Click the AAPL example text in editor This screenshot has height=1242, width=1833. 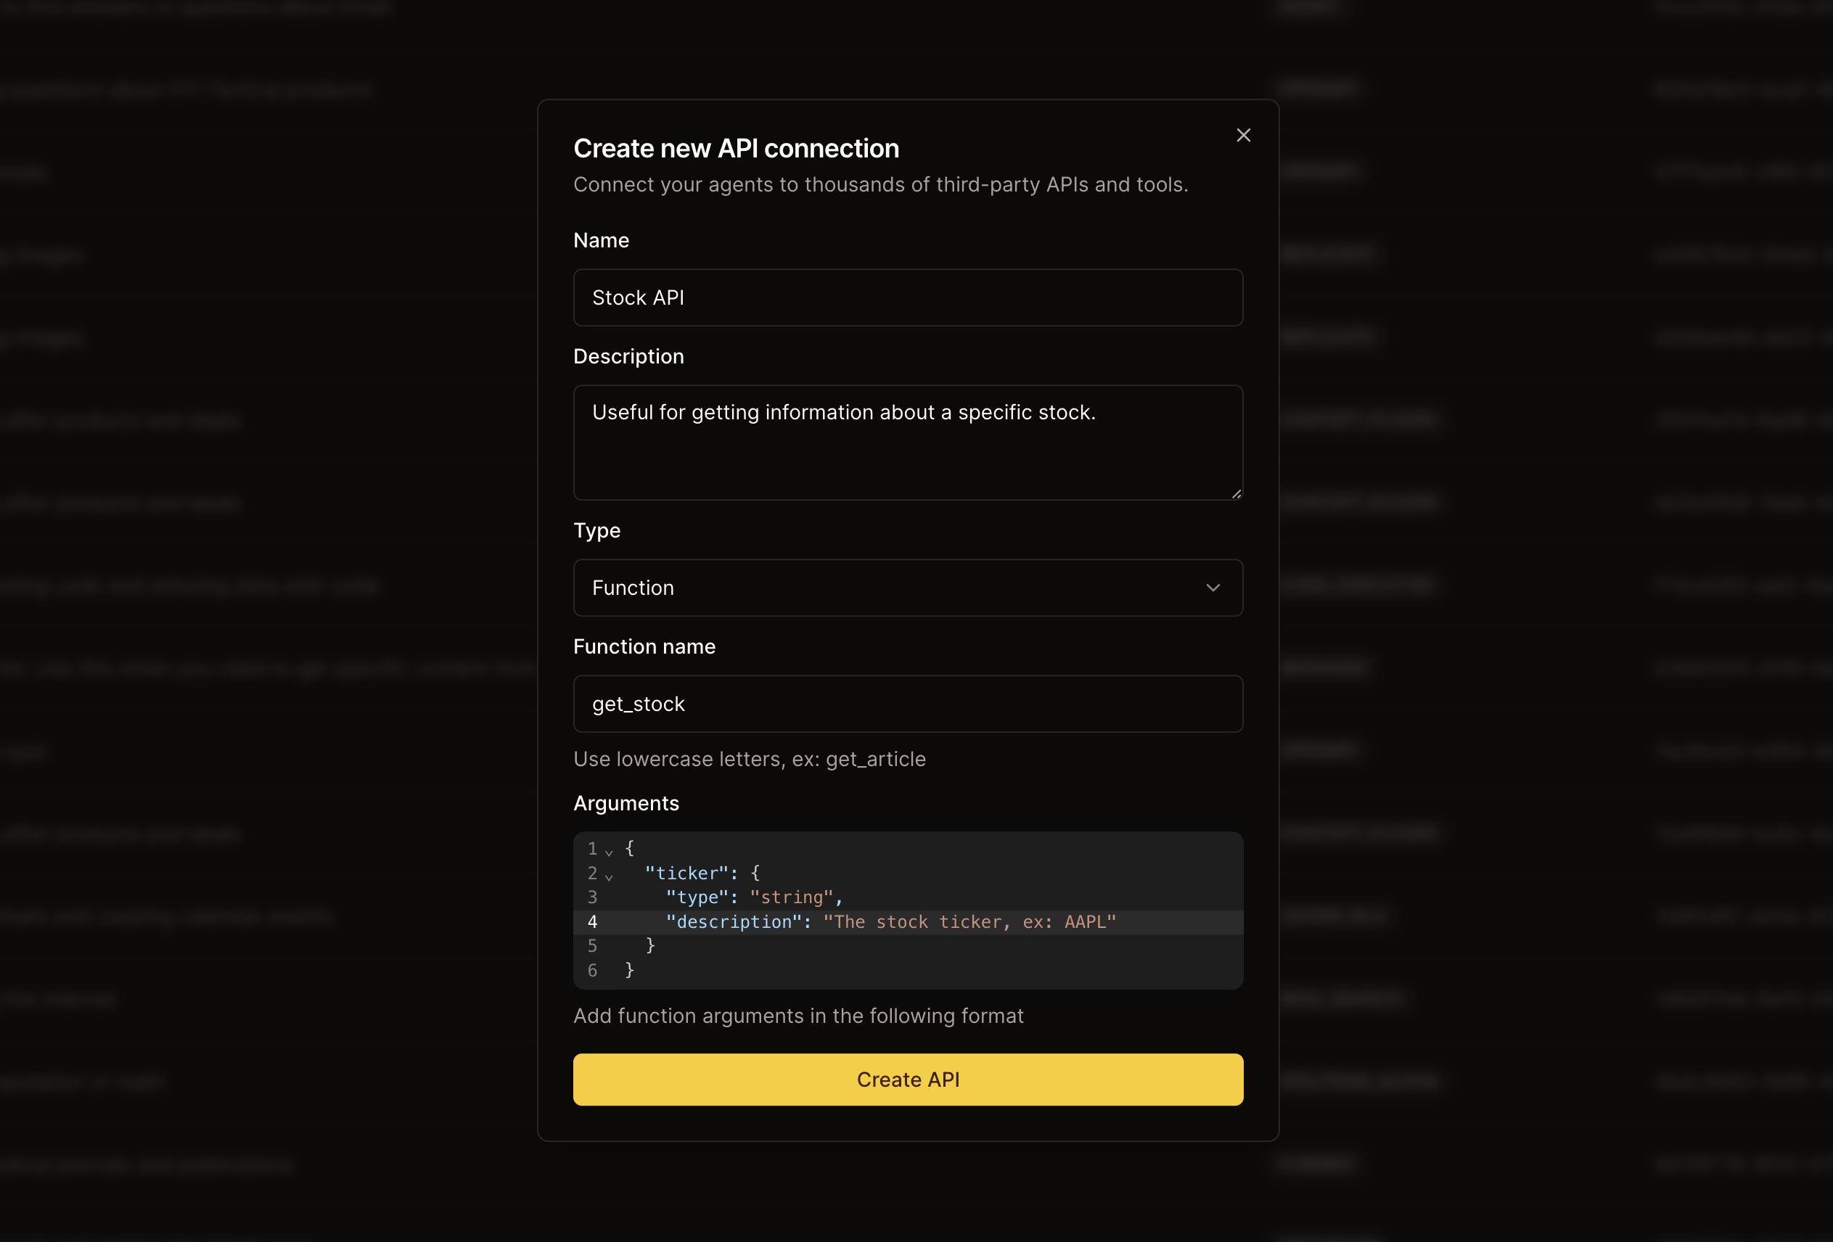pos(1085,922)
